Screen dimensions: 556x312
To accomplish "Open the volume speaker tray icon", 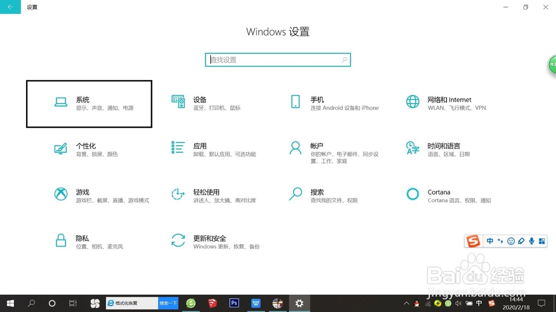I will [459, 303].
